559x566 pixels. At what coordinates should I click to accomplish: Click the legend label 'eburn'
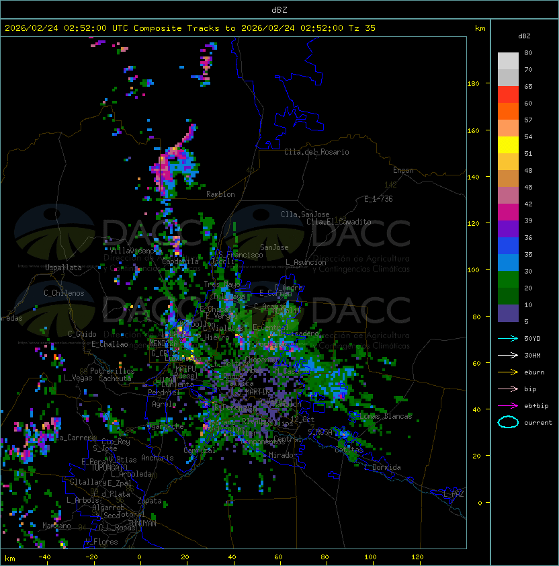(534, 372)
